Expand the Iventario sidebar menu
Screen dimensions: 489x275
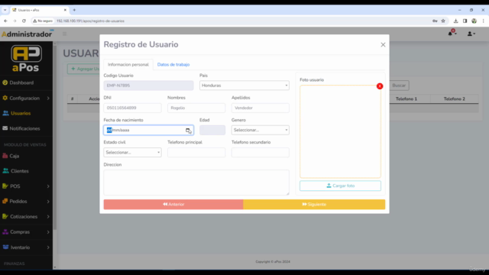click(x=26, y=247)
